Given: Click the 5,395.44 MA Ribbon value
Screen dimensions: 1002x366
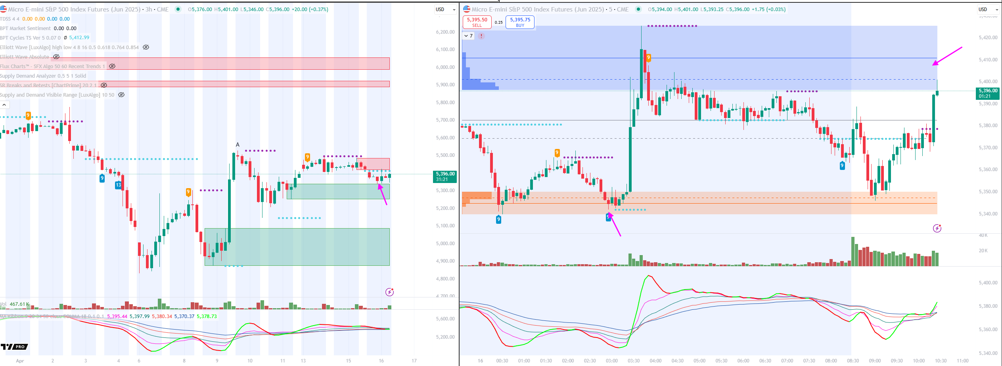Looking at the screenshot, I should point(117,316).
